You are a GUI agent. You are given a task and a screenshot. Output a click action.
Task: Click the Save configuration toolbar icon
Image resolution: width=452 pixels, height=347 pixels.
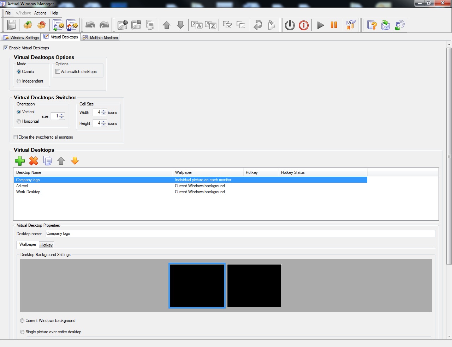(12, 25)
